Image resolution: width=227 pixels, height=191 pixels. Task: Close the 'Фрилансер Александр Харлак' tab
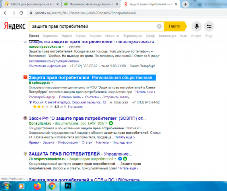click(x=117, y=4)
